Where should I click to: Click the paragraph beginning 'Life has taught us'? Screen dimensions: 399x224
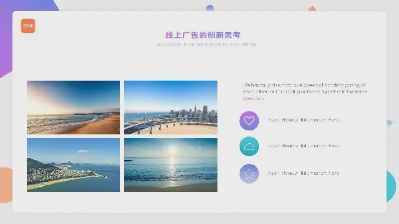click(305, 92)
